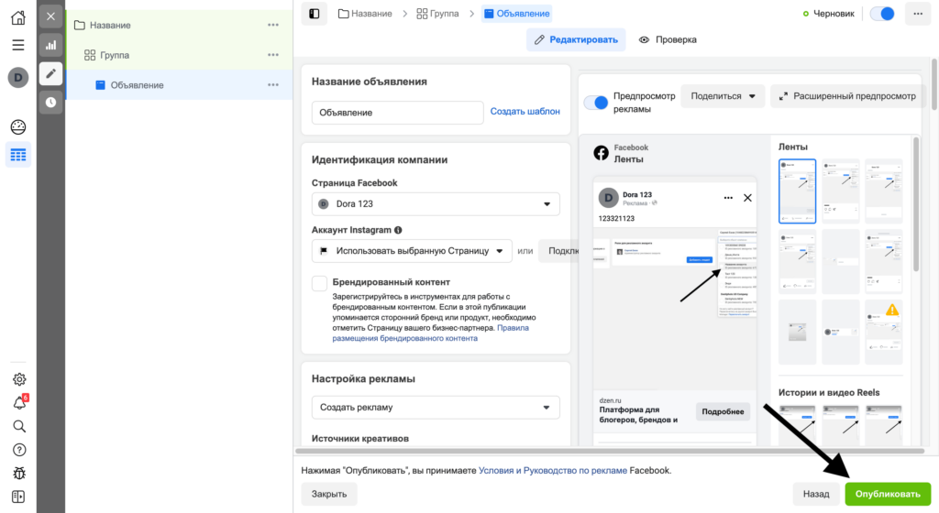Select the Группа item in campaign tree
Screen dimensions: 939x513
pos(114,55)
